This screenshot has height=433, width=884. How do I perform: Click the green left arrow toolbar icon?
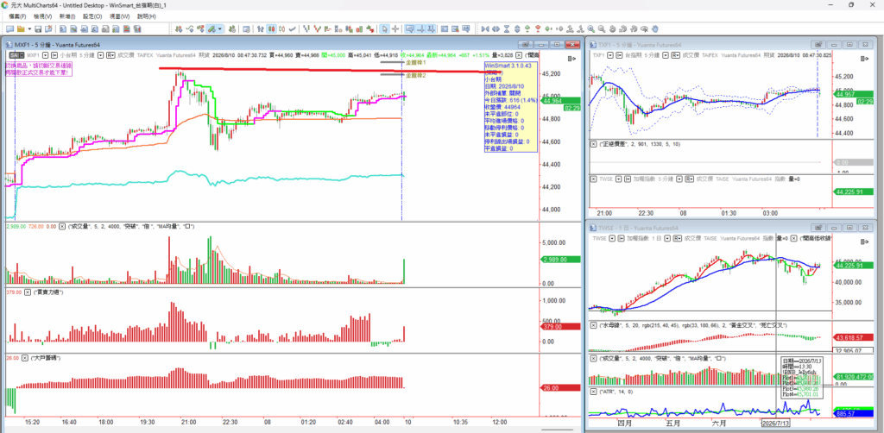(x=548, y=28)
